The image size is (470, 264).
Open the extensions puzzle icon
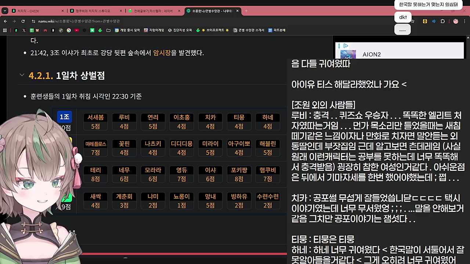pos(442,21)
